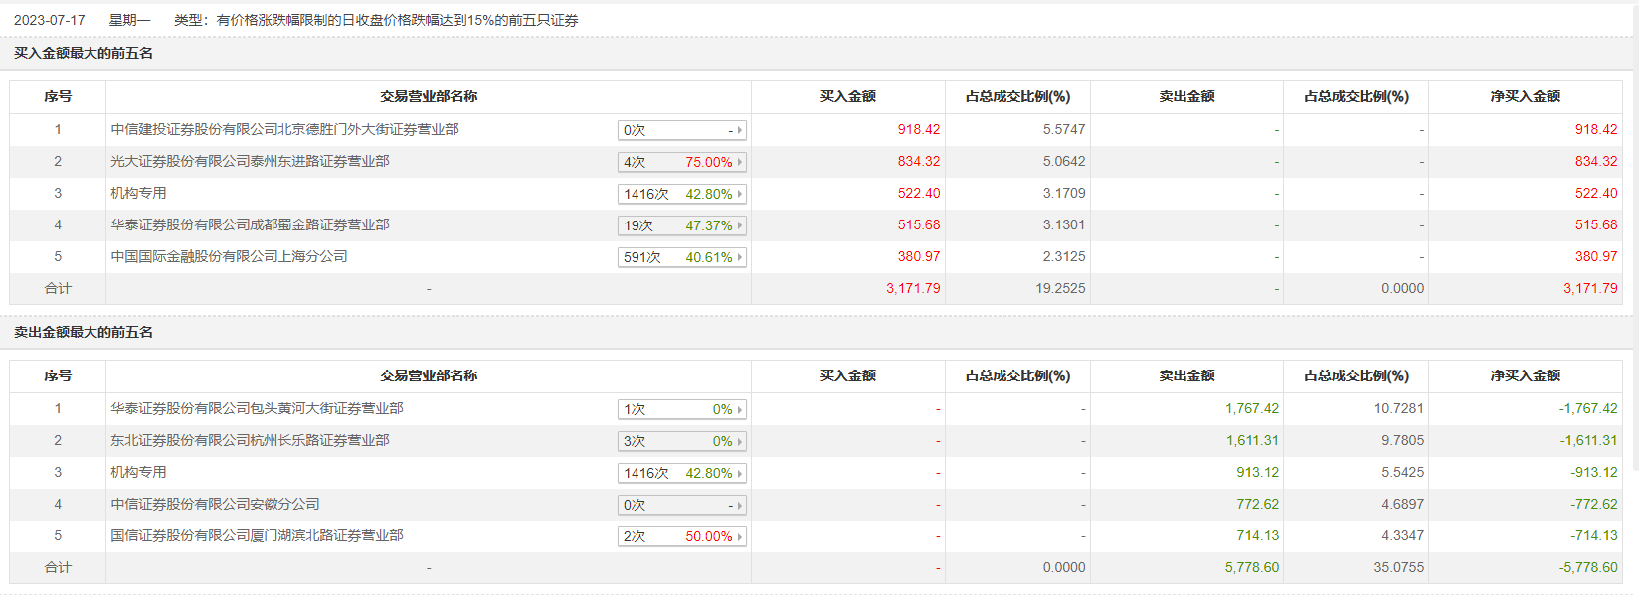Expand the 1次 0% dropdown
This screenshot has height=595, width=1639.
pyautogui.click(x=681, y=409)
